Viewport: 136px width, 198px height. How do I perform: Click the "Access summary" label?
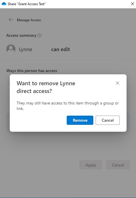21,36
